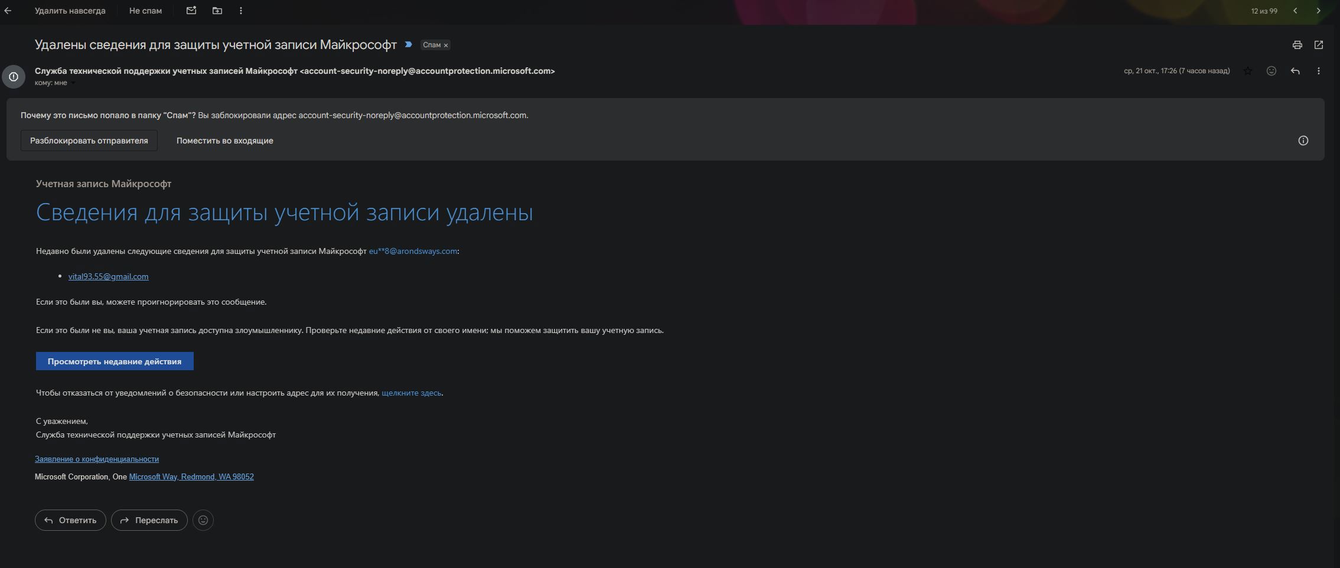Show info about the spam notice
Screen dimensions: 1340x568
pos(1303,141)
